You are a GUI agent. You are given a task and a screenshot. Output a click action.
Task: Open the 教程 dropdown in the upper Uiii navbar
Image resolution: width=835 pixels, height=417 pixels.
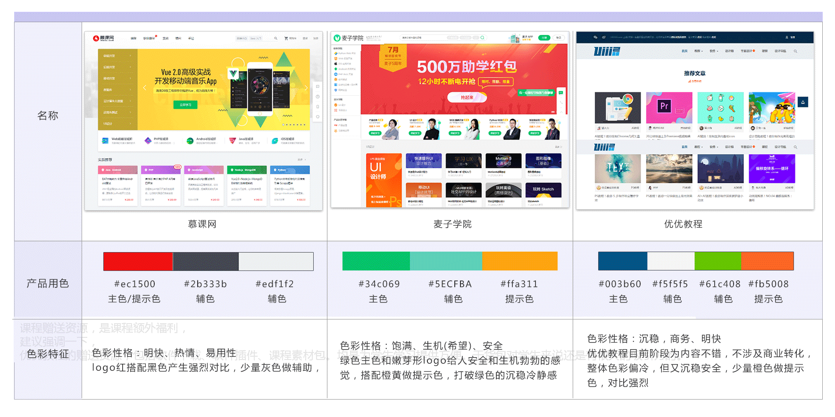pyautogui.click(x=698, y=51)
